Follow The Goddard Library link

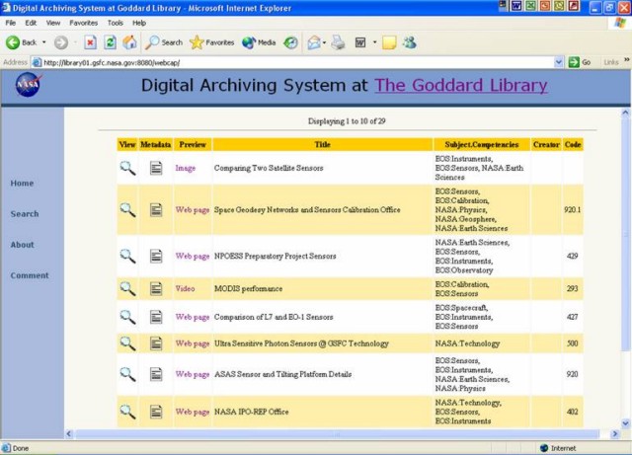(x=461, y=85)
